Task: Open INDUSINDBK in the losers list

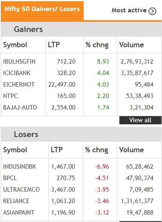Action: point(20,167)
